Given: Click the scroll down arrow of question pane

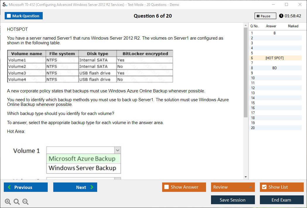Looking at the screenshot, I should 246,177.
